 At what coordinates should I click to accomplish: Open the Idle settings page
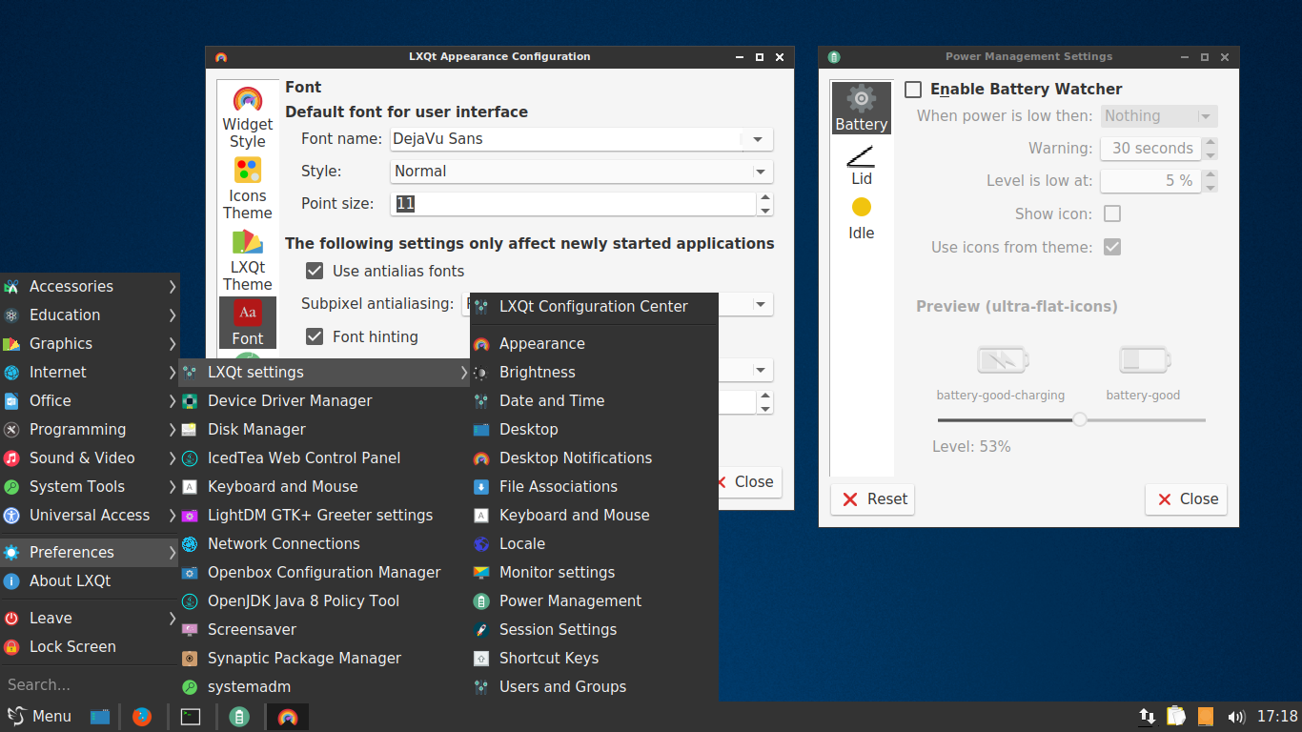(x=862, y=218)
